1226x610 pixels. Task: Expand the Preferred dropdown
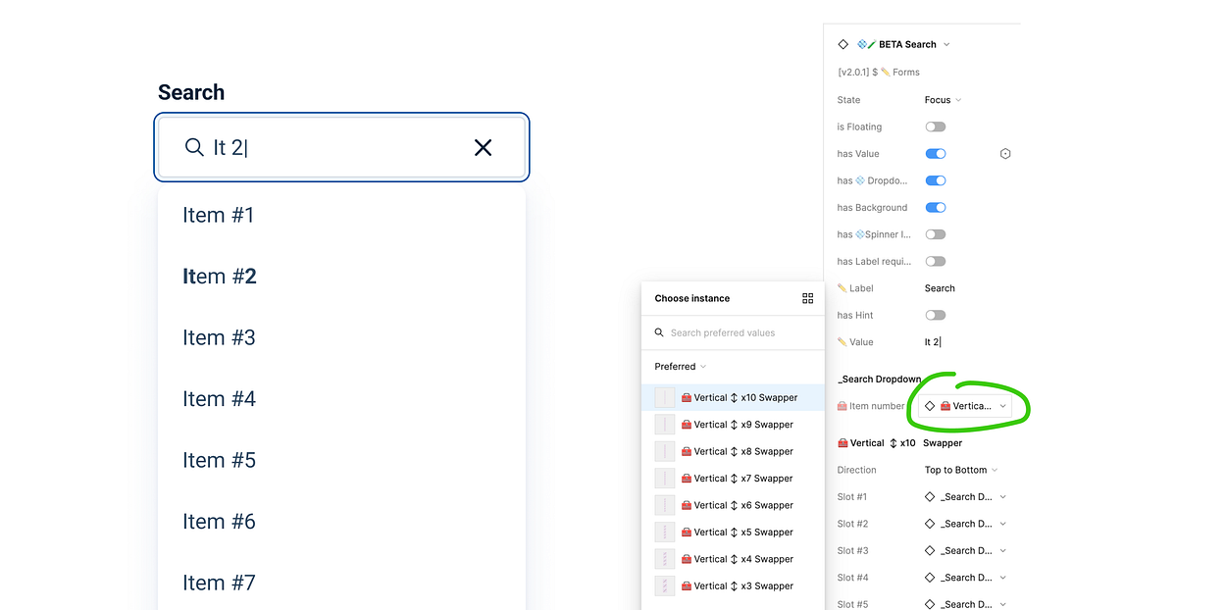point(681,367)
